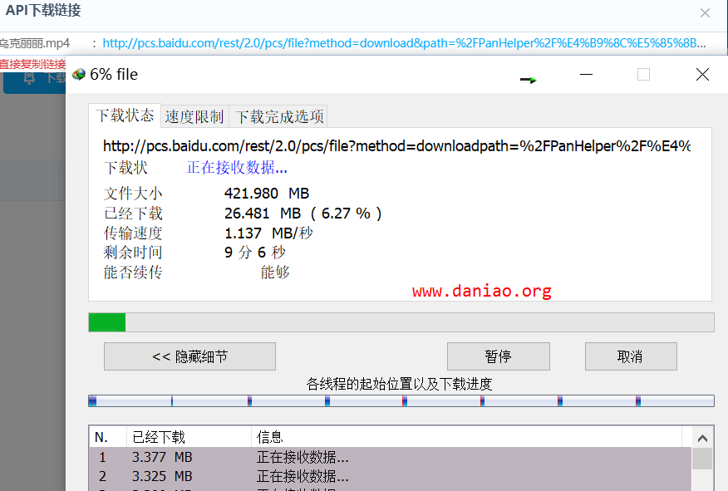Click the thread segments progress bar
This screenshot has height=491, width=728.
pos(401,401)
